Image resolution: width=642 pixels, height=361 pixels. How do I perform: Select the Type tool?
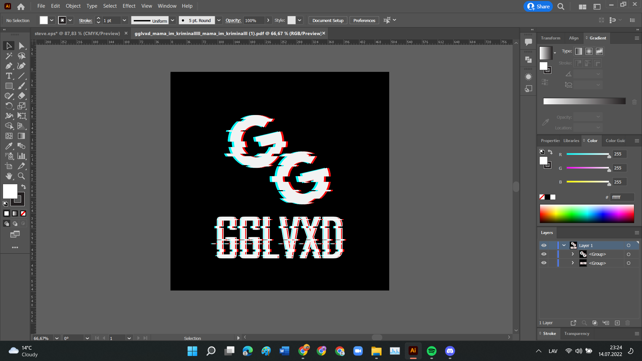pos(9,76)
